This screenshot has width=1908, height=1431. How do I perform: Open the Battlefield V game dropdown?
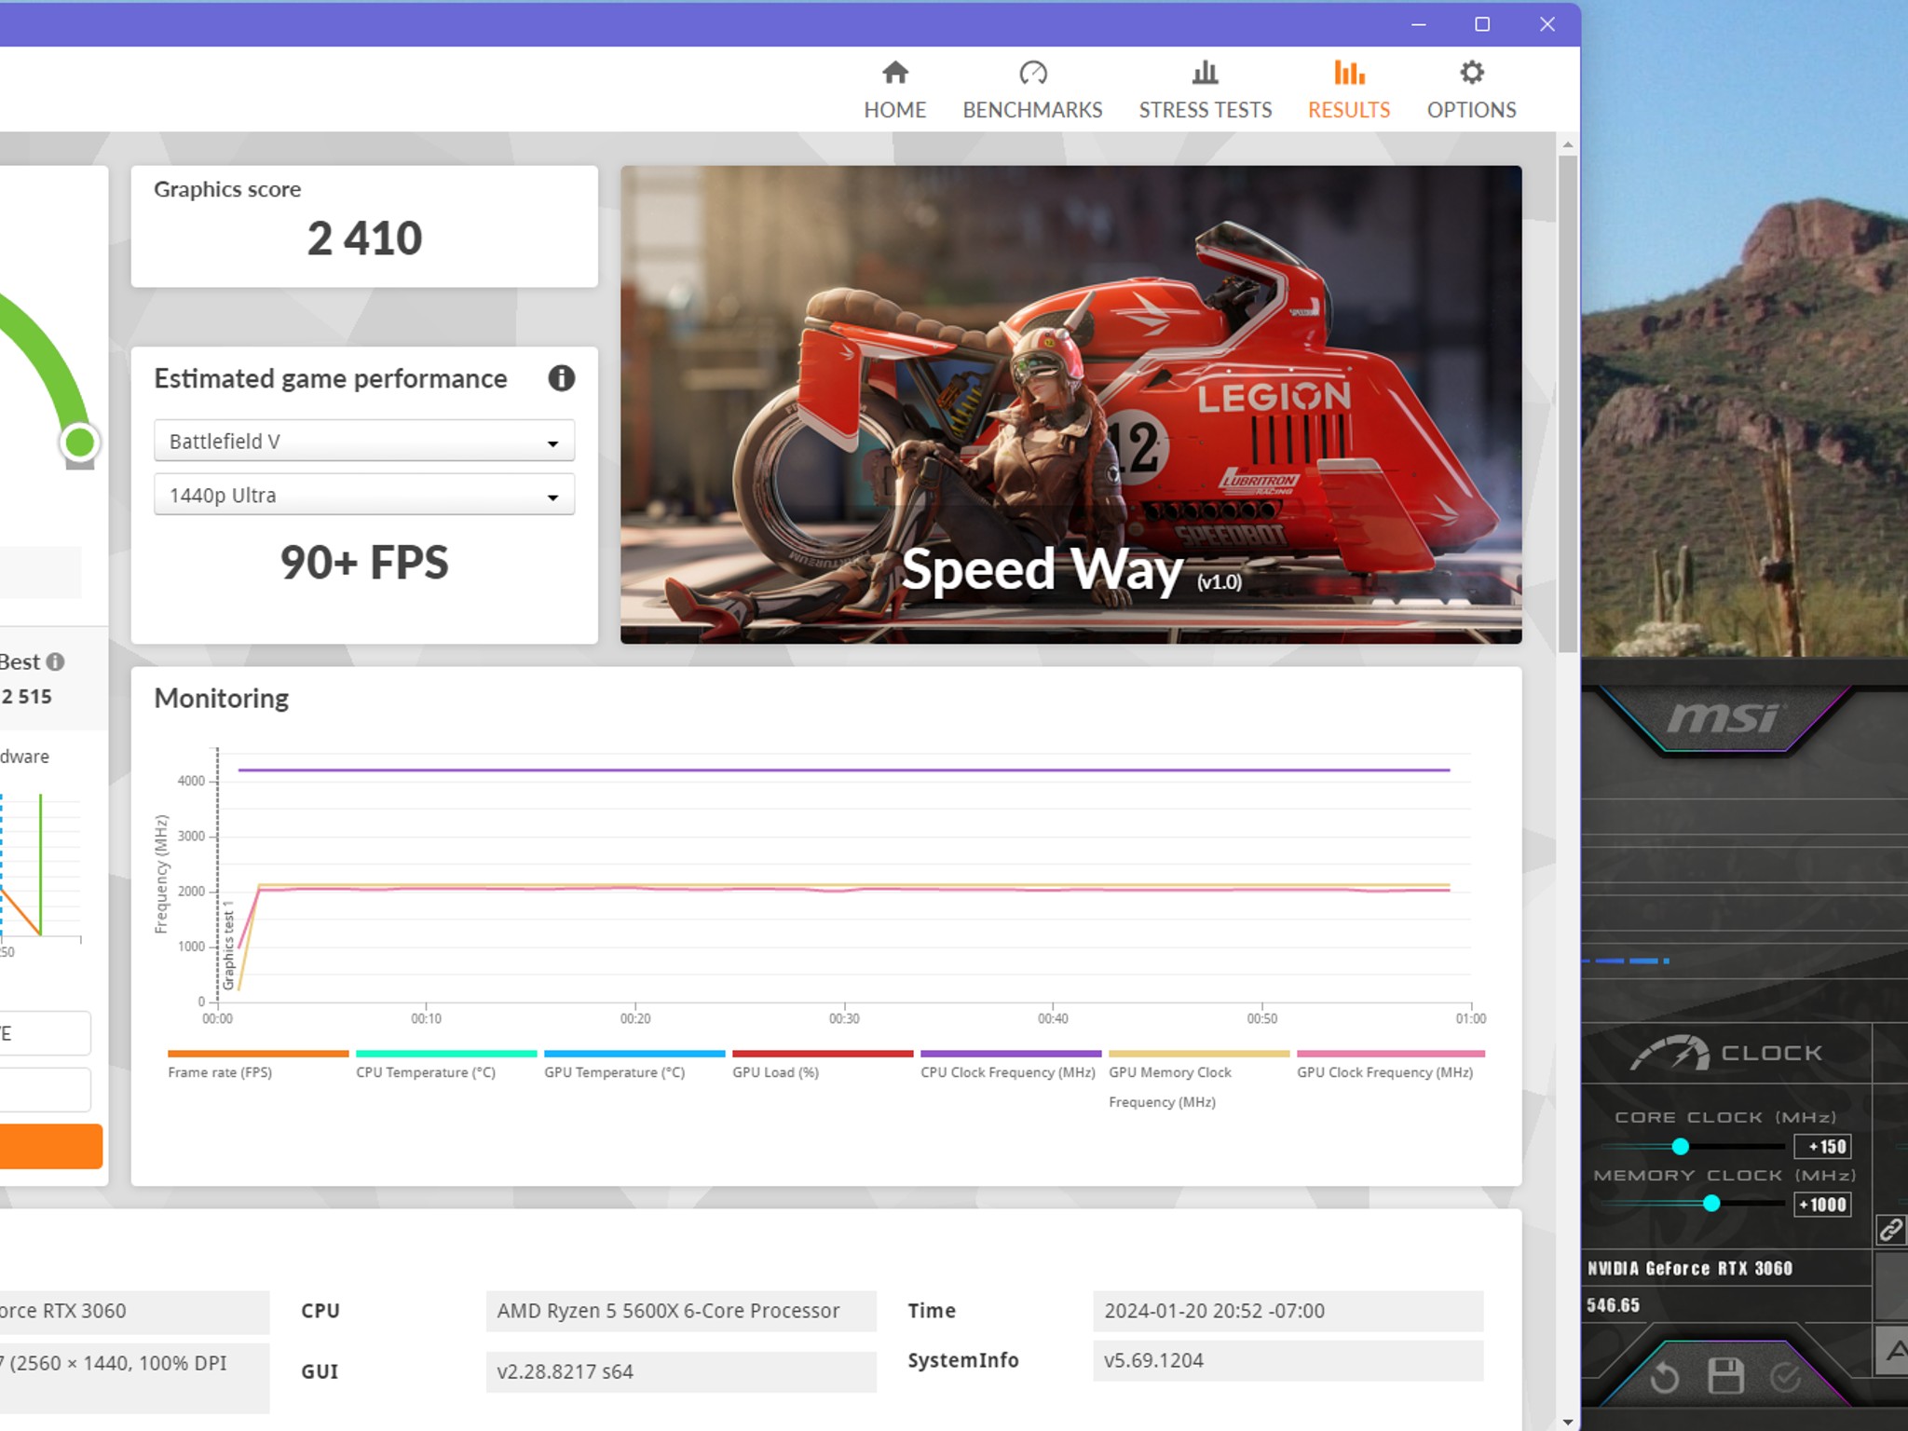point(364,441)
